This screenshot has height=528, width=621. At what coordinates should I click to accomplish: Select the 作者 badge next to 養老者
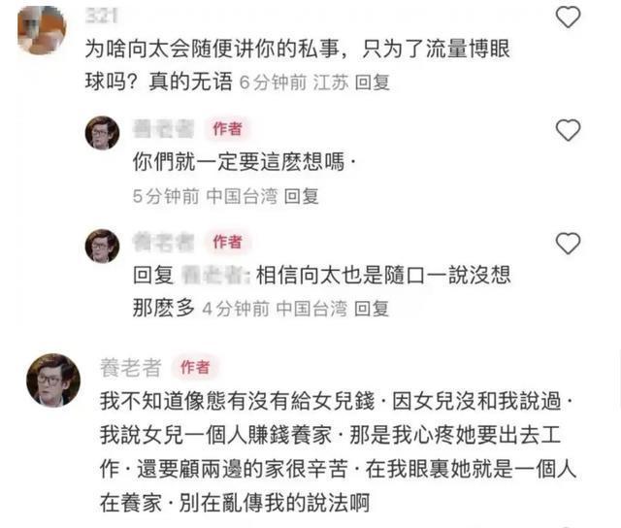[x=195, y=367]
